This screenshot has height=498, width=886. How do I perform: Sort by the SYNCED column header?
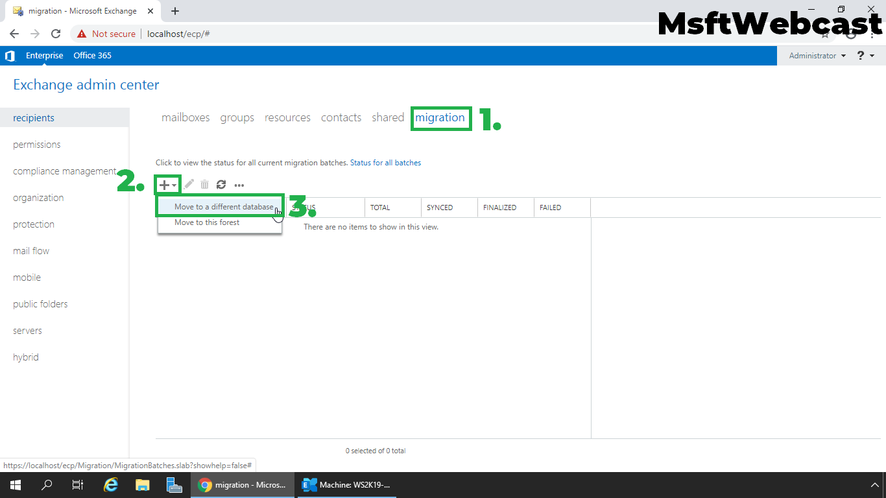[x=449, y=207]
